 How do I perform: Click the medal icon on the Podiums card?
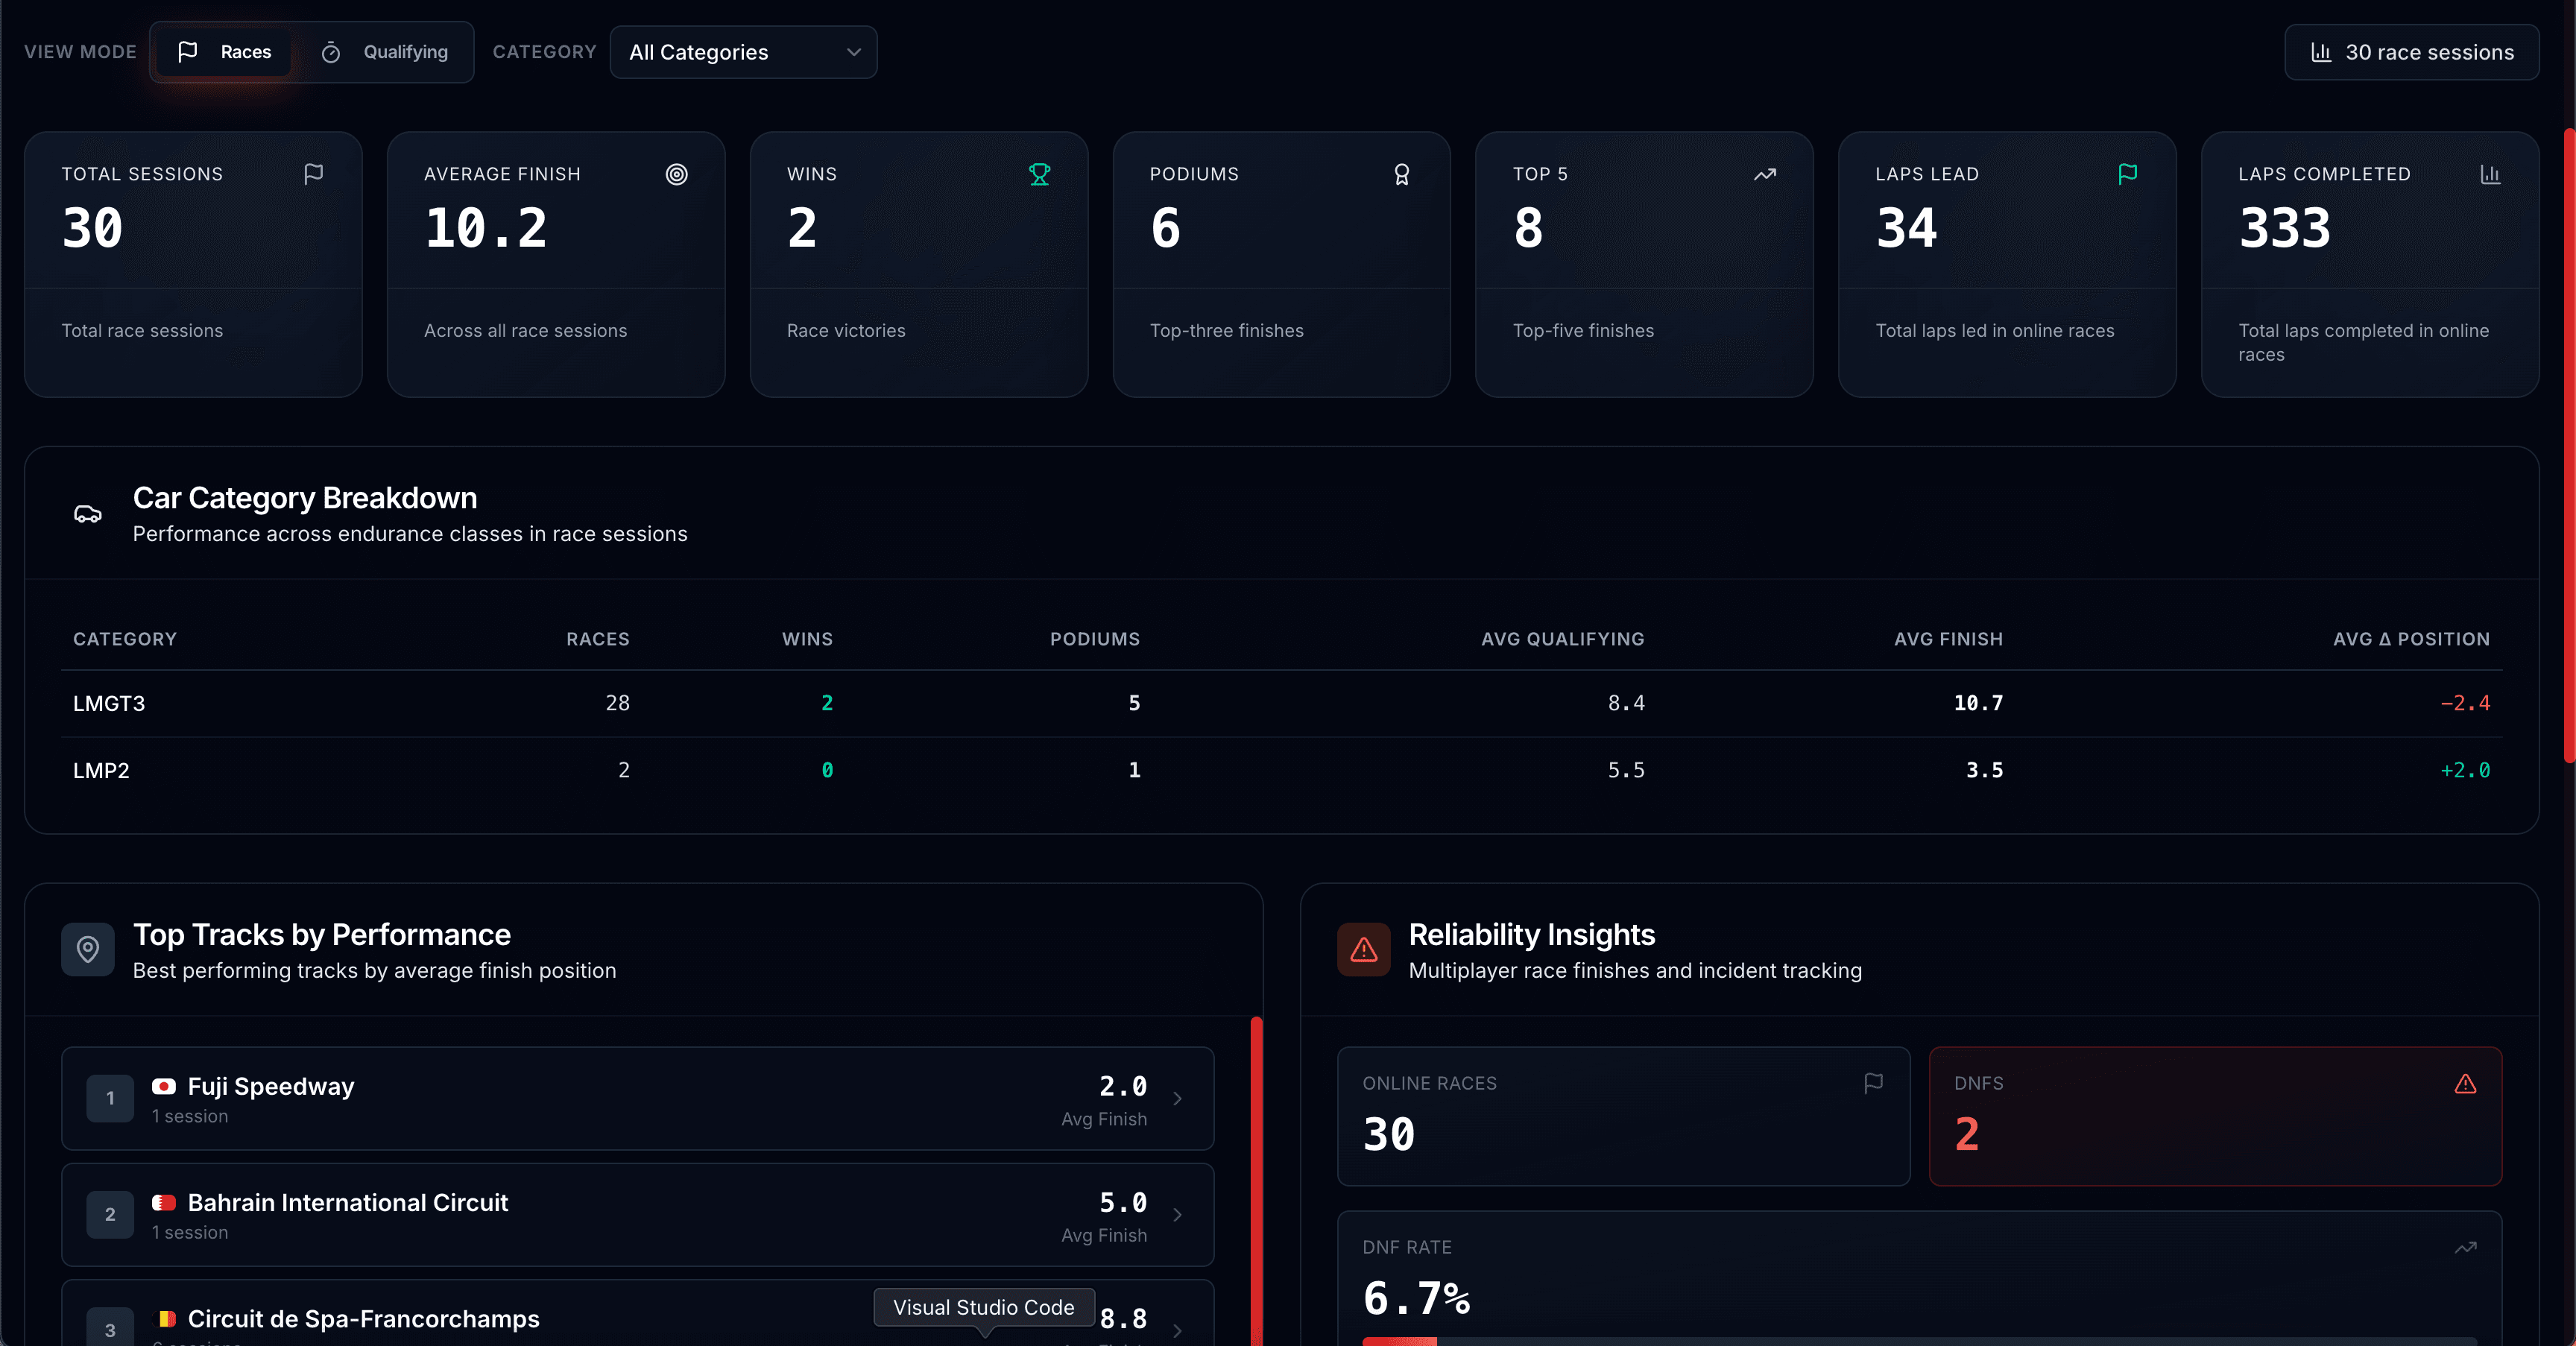pos(1402,174)
